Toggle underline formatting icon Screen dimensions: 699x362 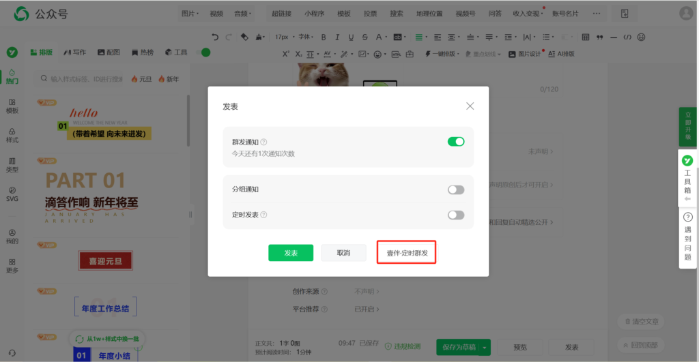point(351,37)
